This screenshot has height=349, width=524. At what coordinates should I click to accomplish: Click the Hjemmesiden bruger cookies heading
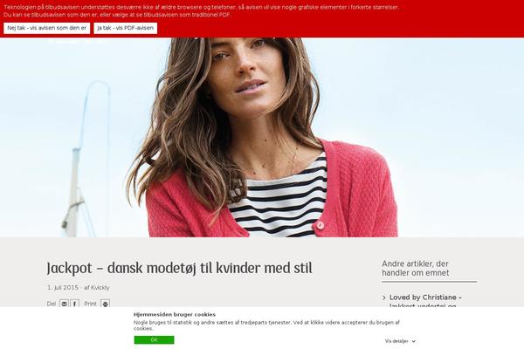click(x=175, y=315)
